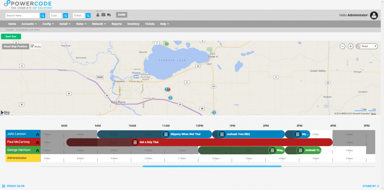384x190 pixels.
Task: Click the schedule timeline horizontal slider
Action: pos(212,166)
